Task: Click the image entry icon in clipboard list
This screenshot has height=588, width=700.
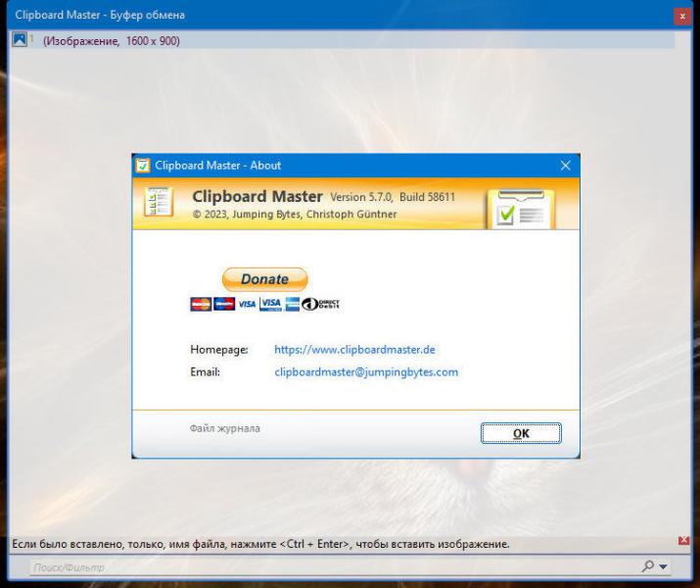Action: point(20,39)
